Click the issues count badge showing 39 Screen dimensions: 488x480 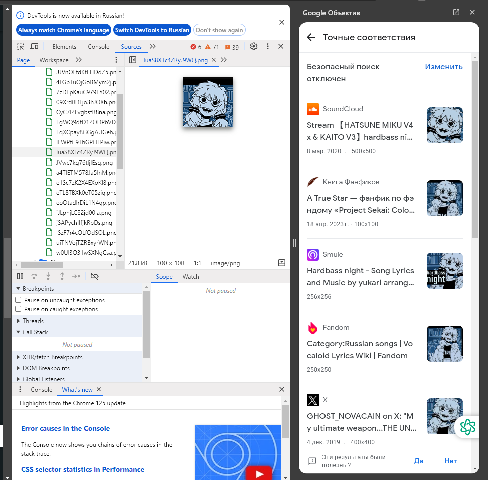pos(232,47)
